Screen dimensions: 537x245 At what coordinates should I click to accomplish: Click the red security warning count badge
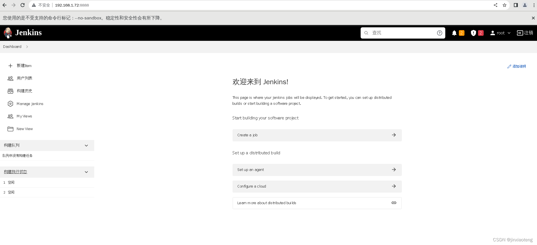click(x=481, y=33)
